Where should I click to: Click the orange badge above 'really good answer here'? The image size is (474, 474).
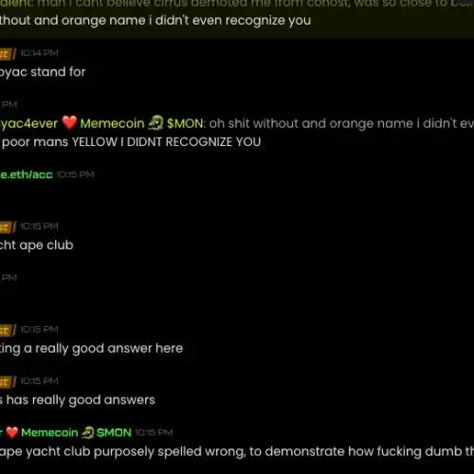coord(8,330)
